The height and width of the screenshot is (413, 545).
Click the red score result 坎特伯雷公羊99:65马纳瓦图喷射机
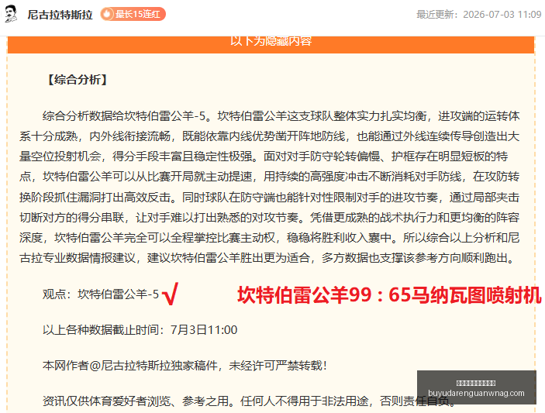(389, 295)
